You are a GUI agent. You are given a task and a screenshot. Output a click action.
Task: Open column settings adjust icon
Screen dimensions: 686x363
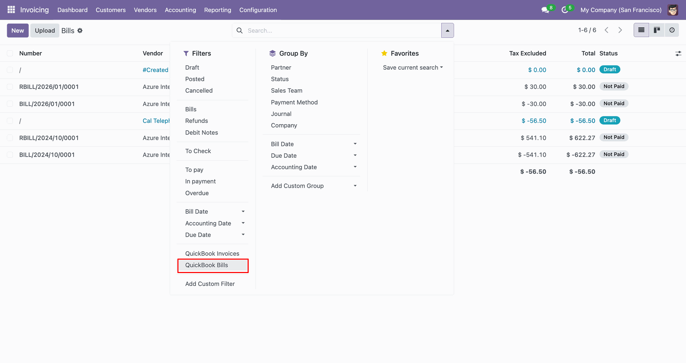[x=678, y=54]
